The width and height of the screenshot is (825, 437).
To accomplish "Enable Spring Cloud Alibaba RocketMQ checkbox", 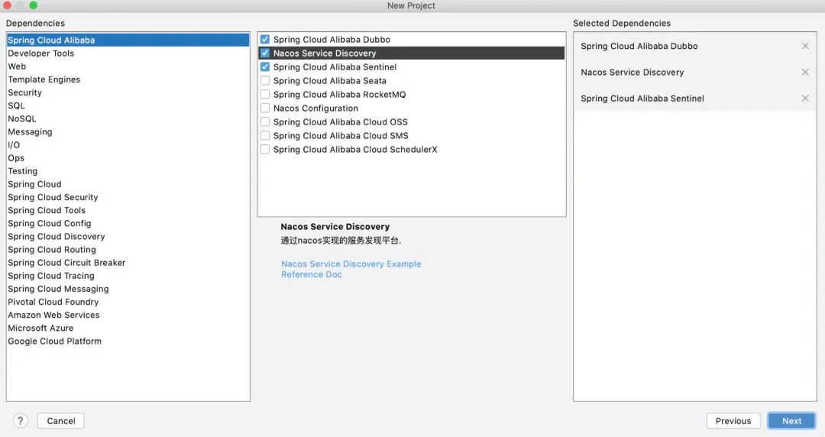I will point(265,94).
